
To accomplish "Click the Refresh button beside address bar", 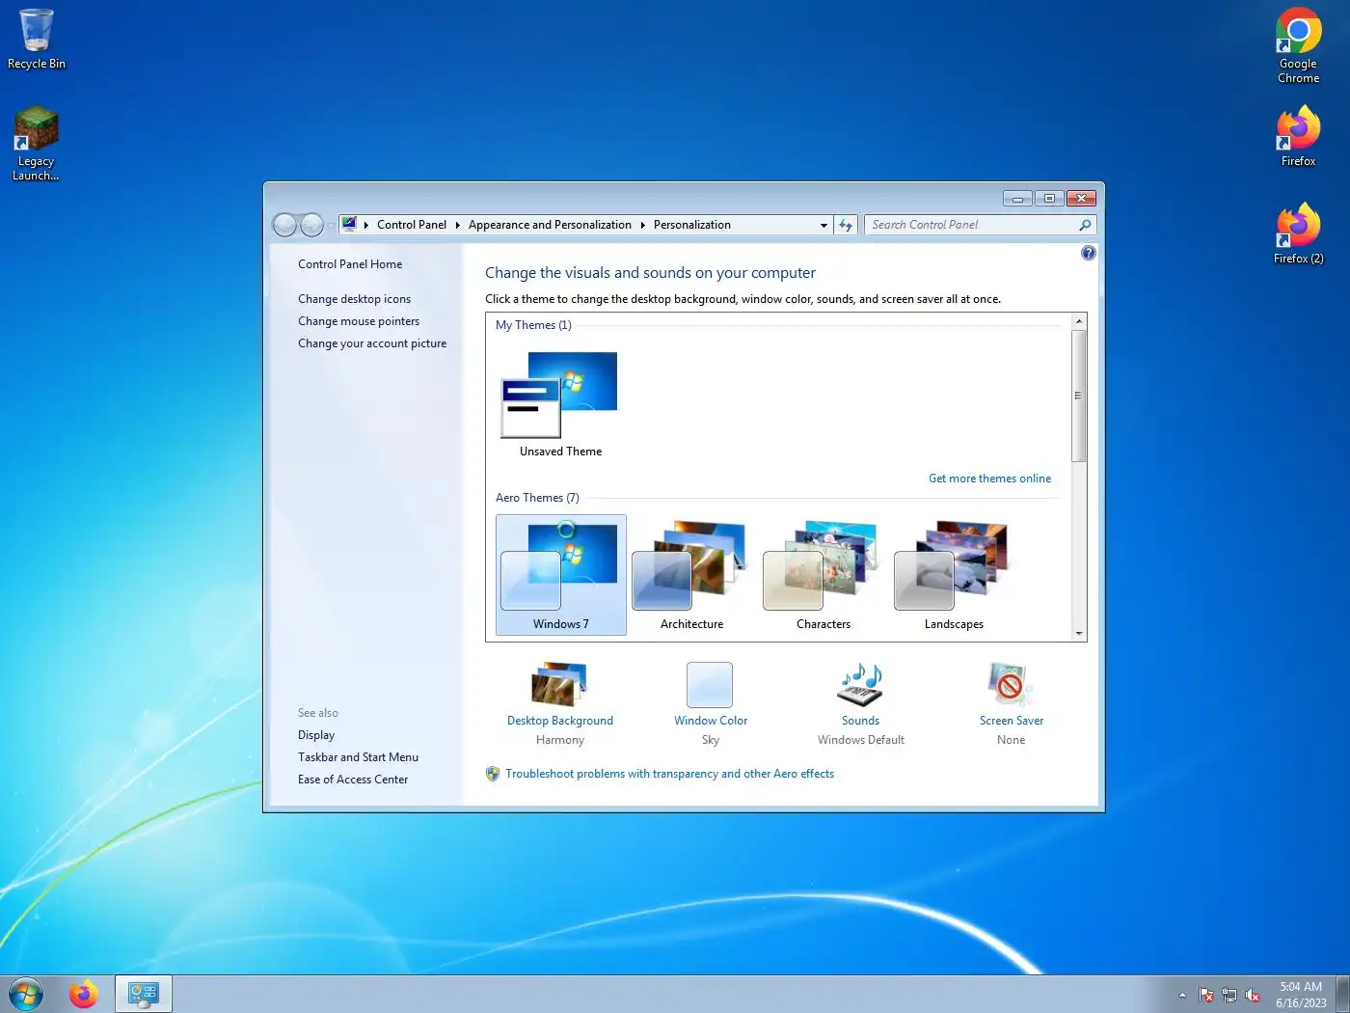I will pyautogui.click(x=846, y=225).
